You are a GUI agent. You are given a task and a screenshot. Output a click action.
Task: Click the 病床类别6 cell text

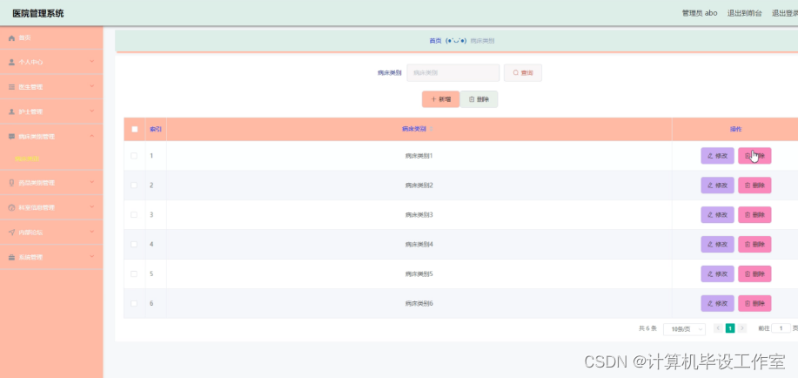(419, 304)
